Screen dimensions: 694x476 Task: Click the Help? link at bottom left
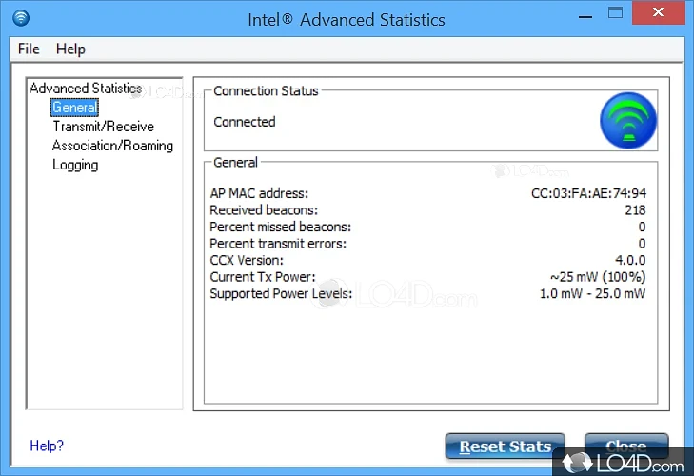[47, 445]
